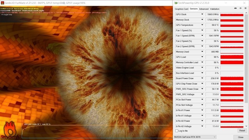Click the FurMark flame logo

coord(10,131)
